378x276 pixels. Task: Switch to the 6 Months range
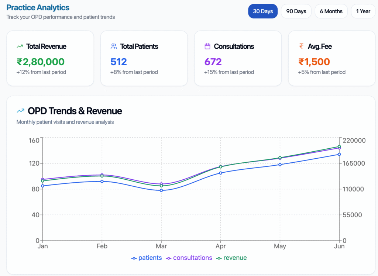(x=331, y=11)
